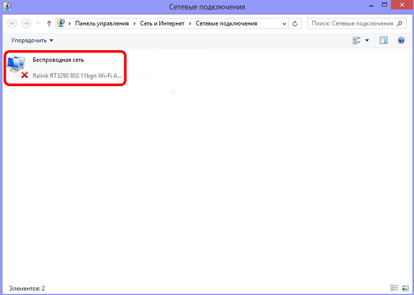Select 'Сеть и Интернет' breadcrumb segment
This screenshot has width=414, height=295.
point(162,24)
